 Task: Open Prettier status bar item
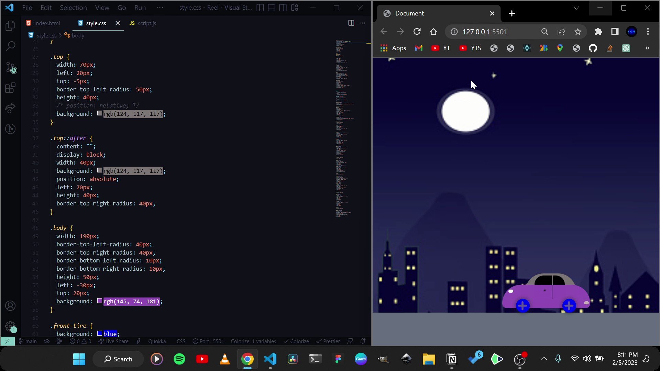point(328,341)
